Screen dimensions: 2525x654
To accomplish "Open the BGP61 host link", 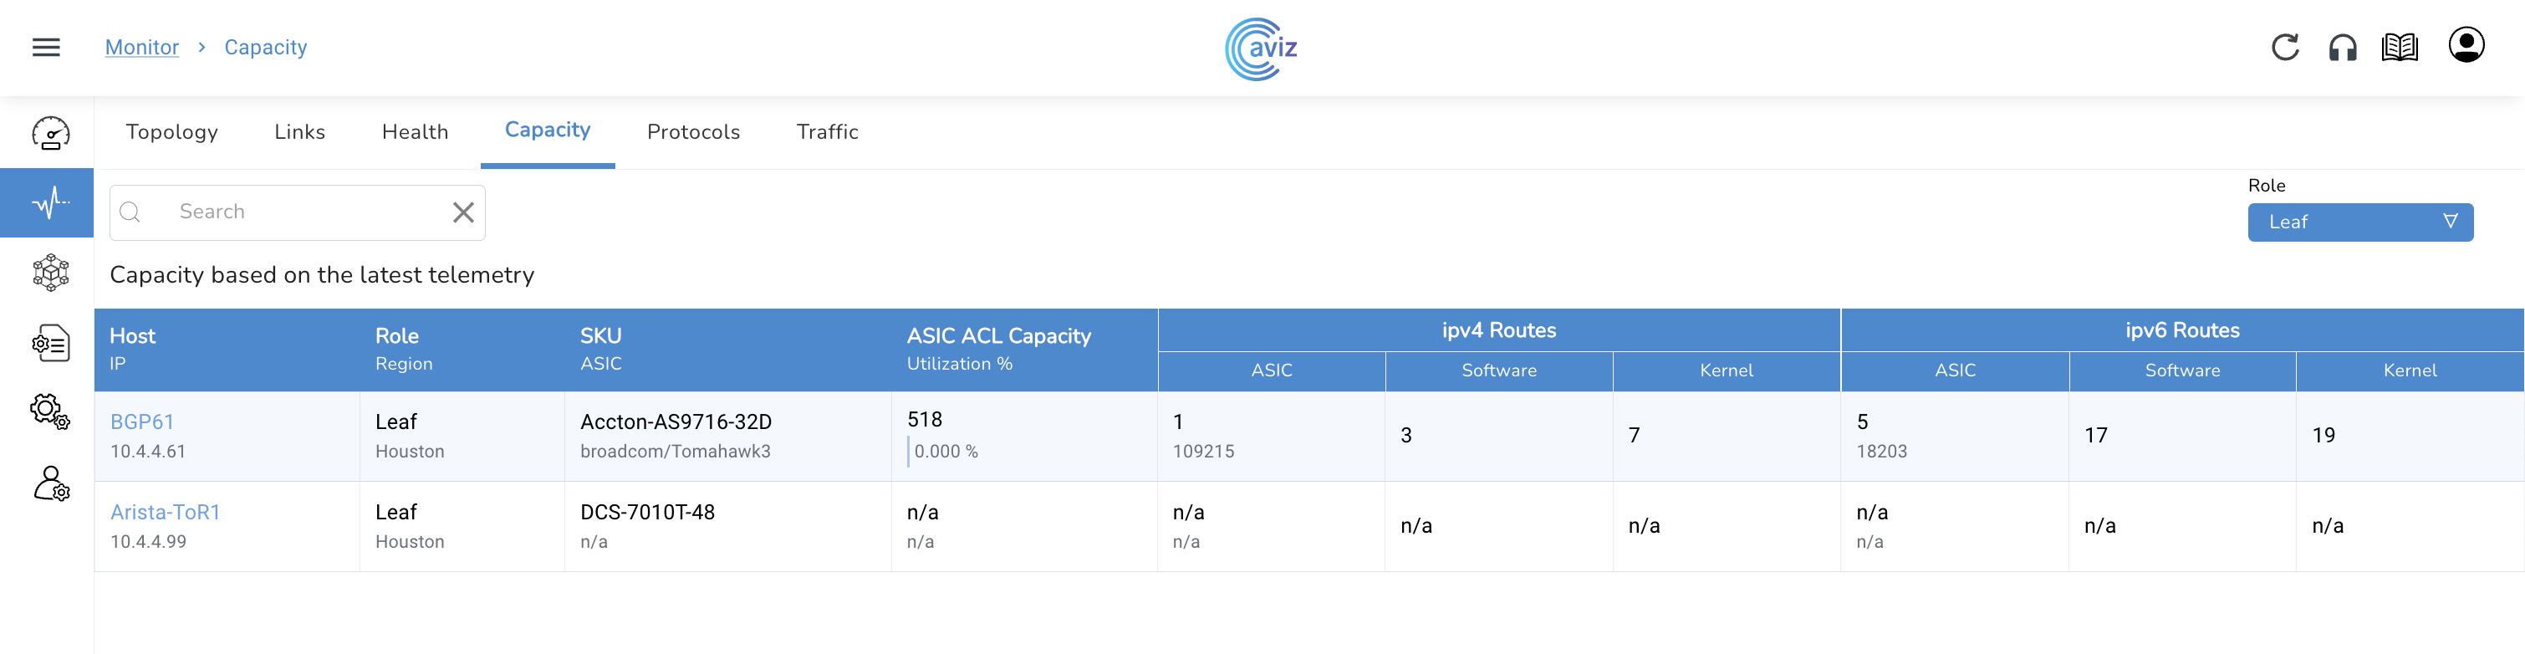I will (142, 422).
